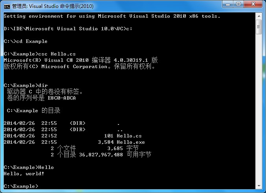Click the final C:\Example> prompt
The height and width of the screenshot is (193, 266).
pyautogui.click(x=21, y=186)
